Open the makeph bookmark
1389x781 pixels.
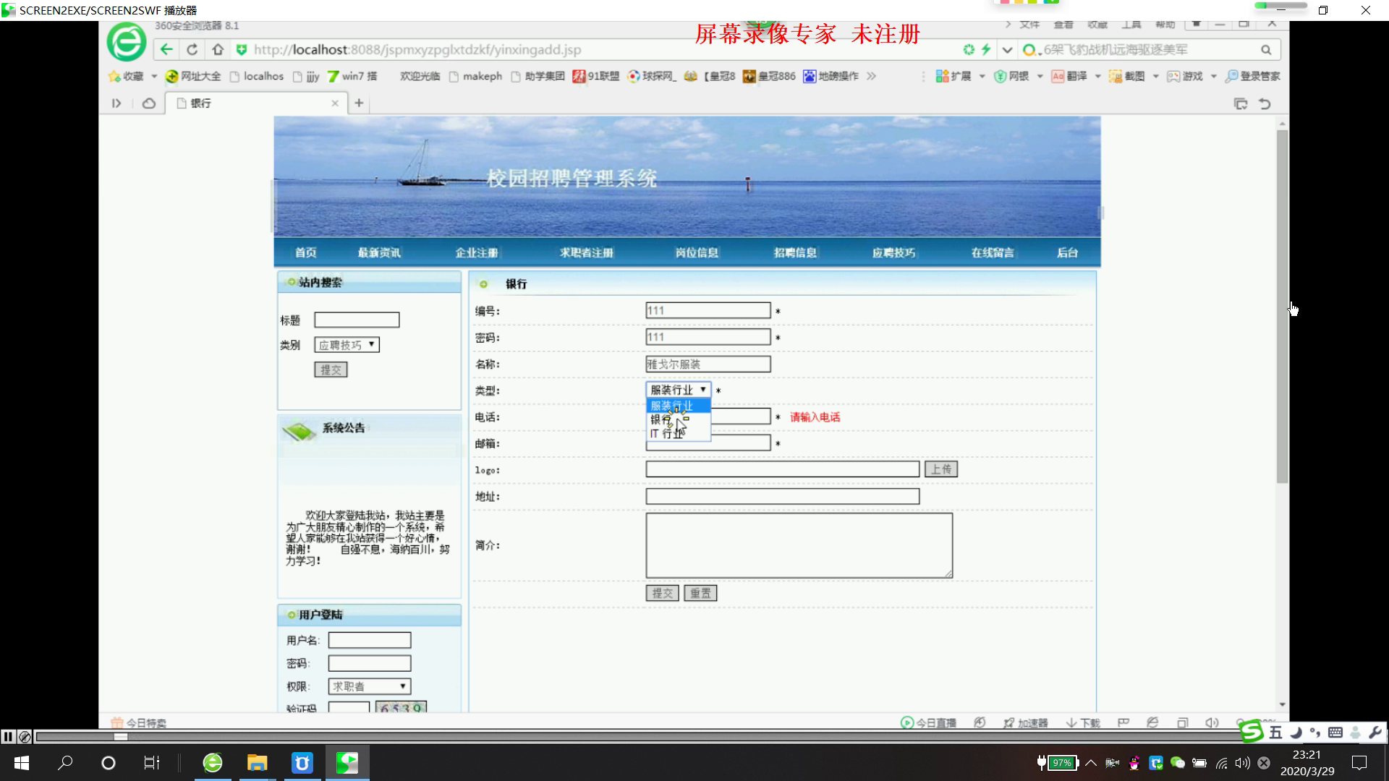[475, 76]
